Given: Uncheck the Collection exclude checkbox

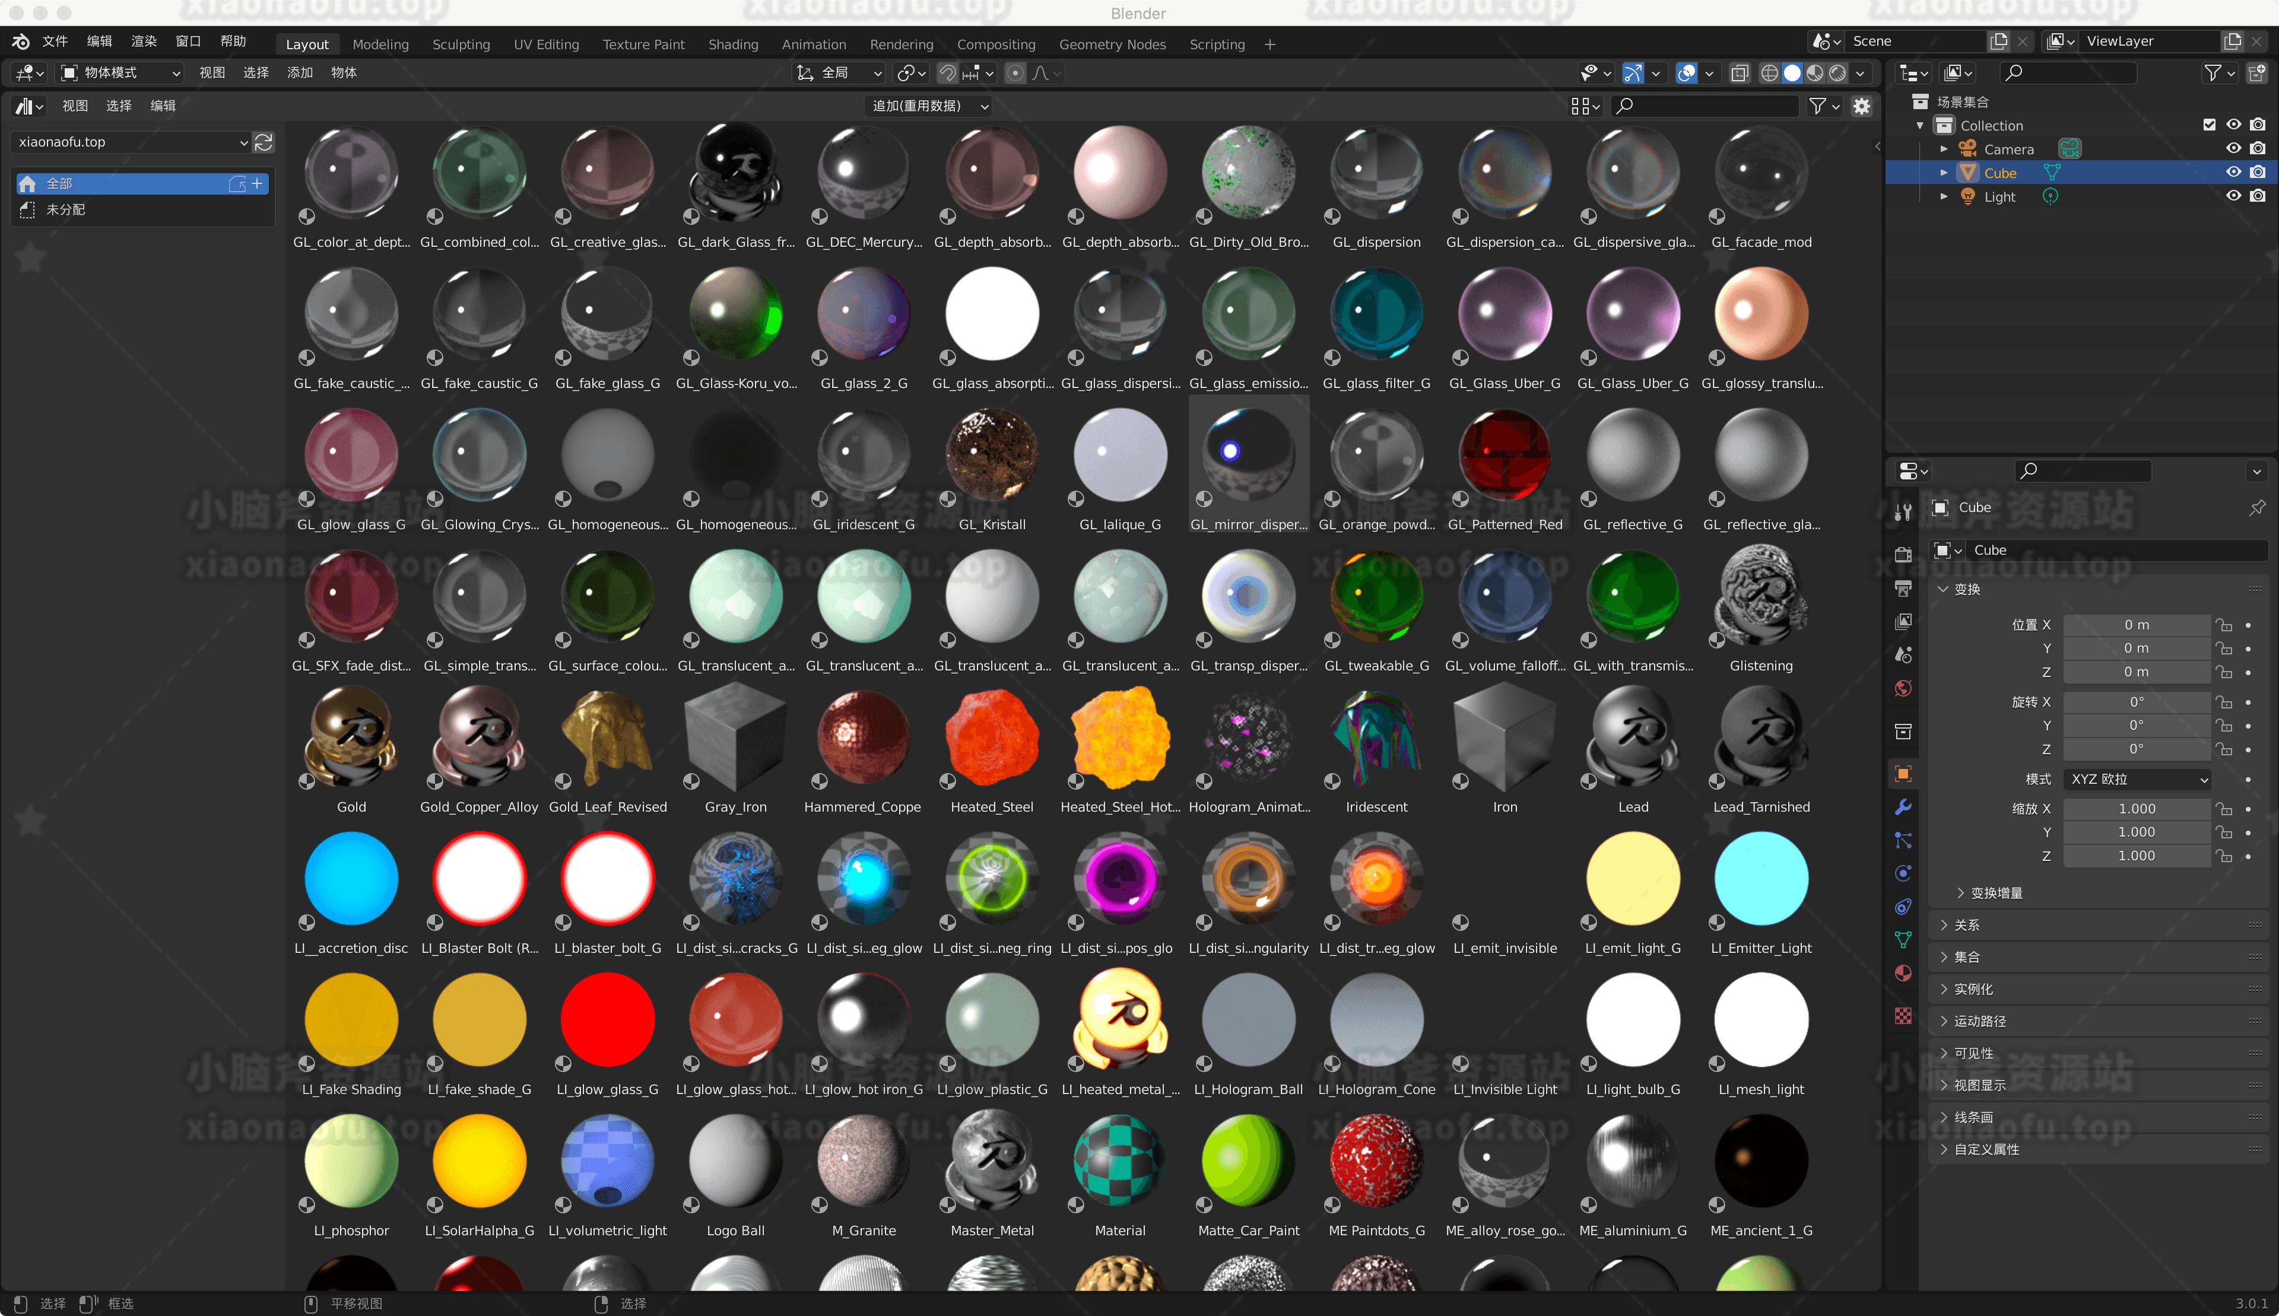Looking at the screenshot, I should point(2210,125).
